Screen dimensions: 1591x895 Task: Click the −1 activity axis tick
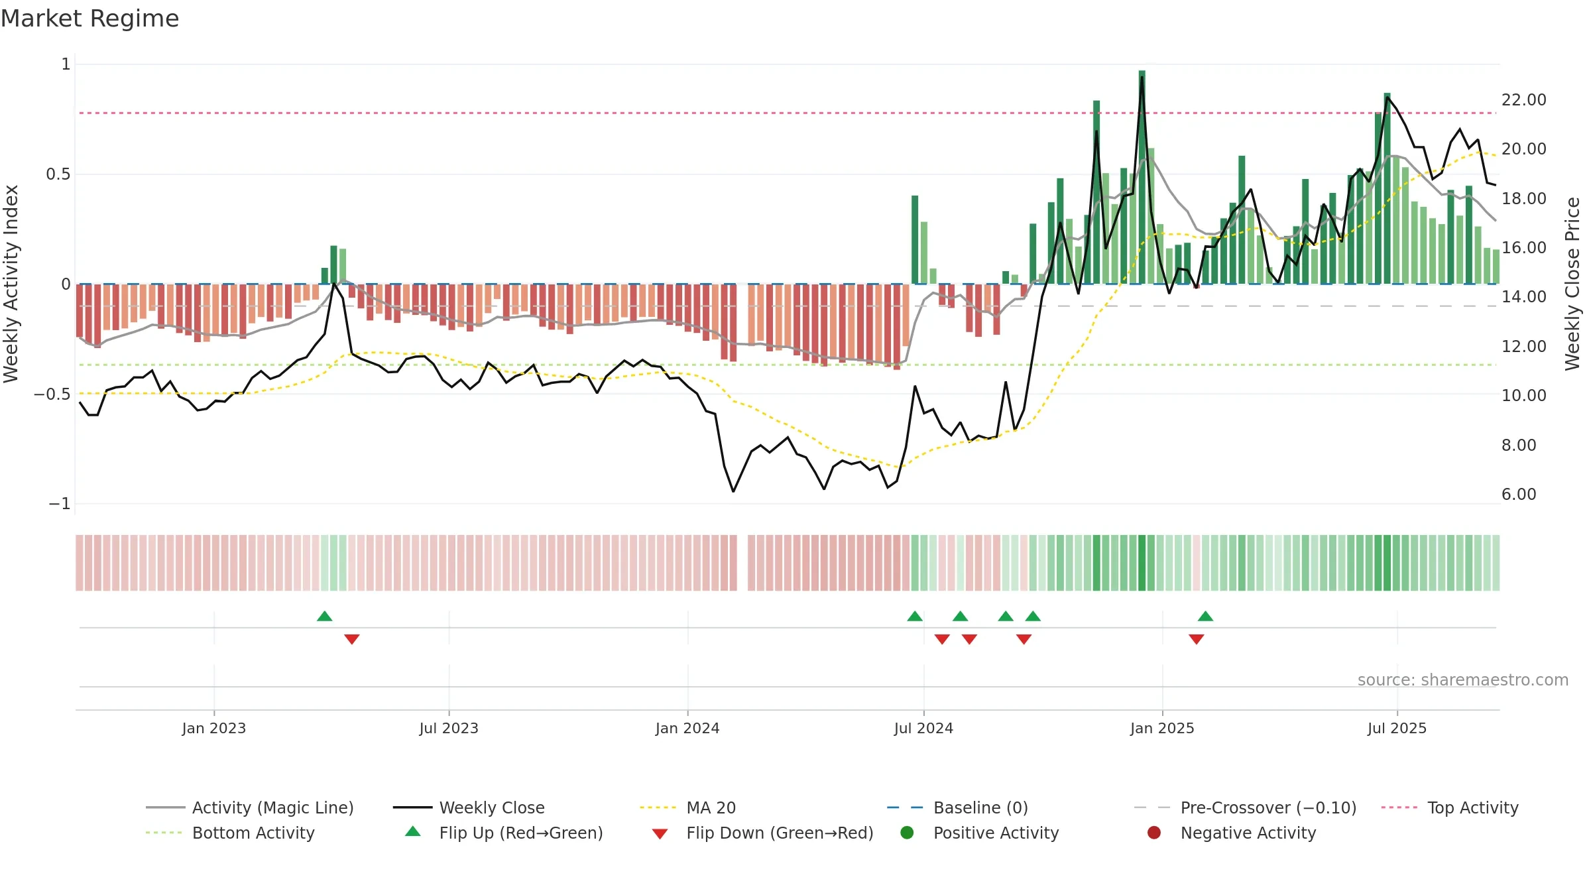pyautogui.click(x=59, y=504)
